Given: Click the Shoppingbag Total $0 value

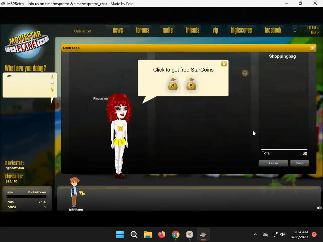Looking at the screenshot, I should (305, 153).
